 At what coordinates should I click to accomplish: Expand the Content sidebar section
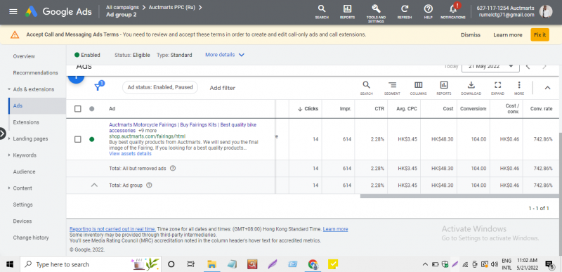click(x=9, y=188)
